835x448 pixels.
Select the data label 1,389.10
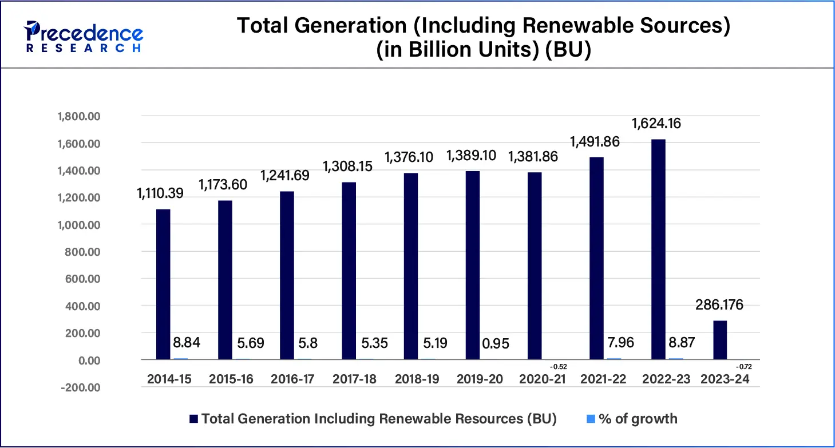(470, 156)
